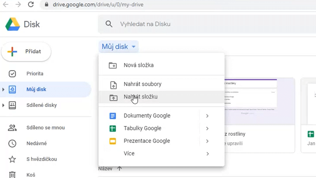Open Sdílené disky in sidebar
This screenshot has width=316, height=178.
tap(41, 105)
